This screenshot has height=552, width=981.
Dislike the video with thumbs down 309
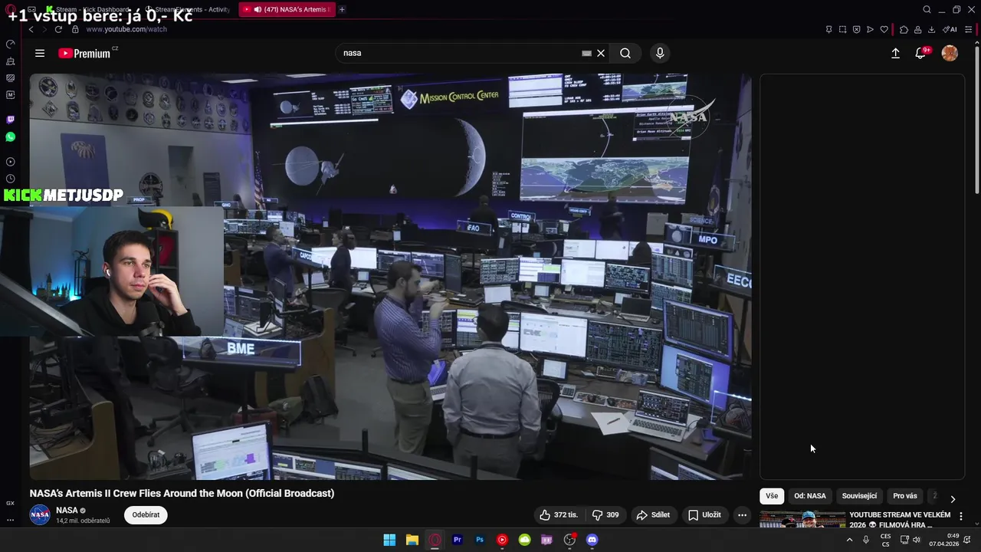coord(605,515)
